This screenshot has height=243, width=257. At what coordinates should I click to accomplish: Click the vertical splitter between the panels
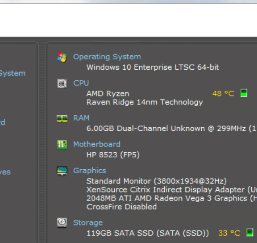42,143
